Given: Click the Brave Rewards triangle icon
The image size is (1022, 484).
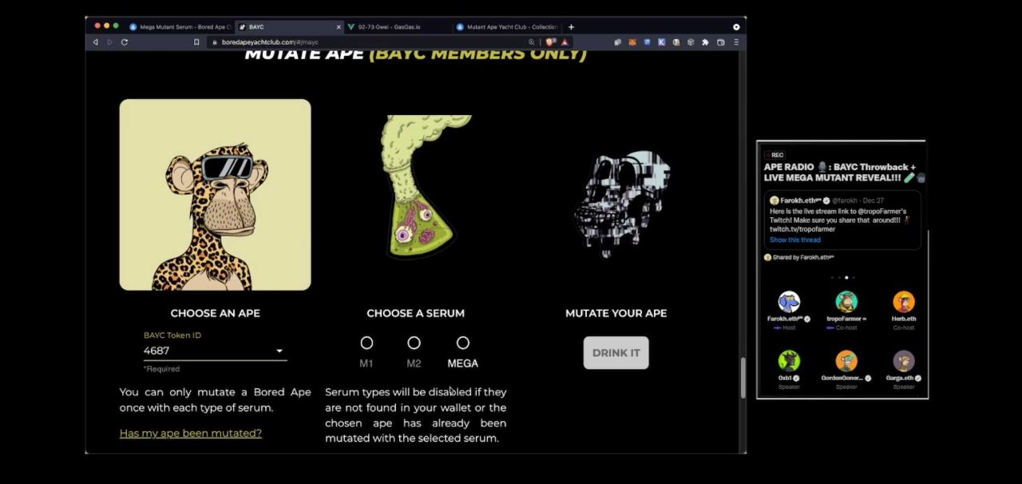Looking at the screenshot, I should pyautogui.click(x=564, y=42).
